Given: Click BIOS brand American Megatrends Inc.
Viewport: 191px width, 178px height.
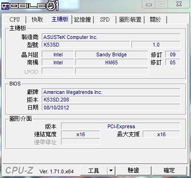Looking at the screenshot, I should [x=111, y=92].
